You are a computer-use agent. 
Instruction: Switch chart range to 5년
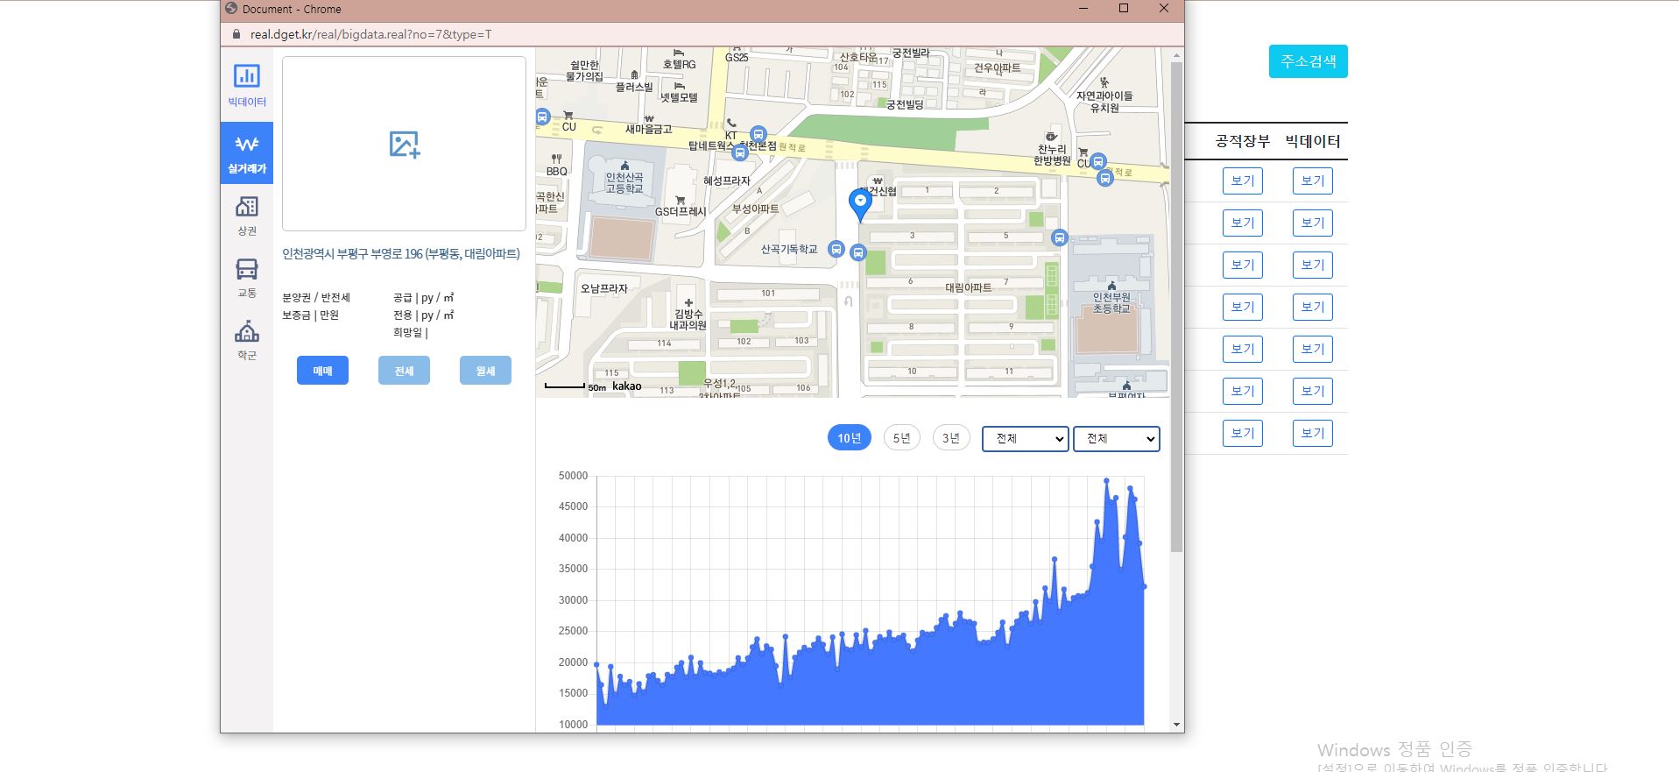coord(901,437)
